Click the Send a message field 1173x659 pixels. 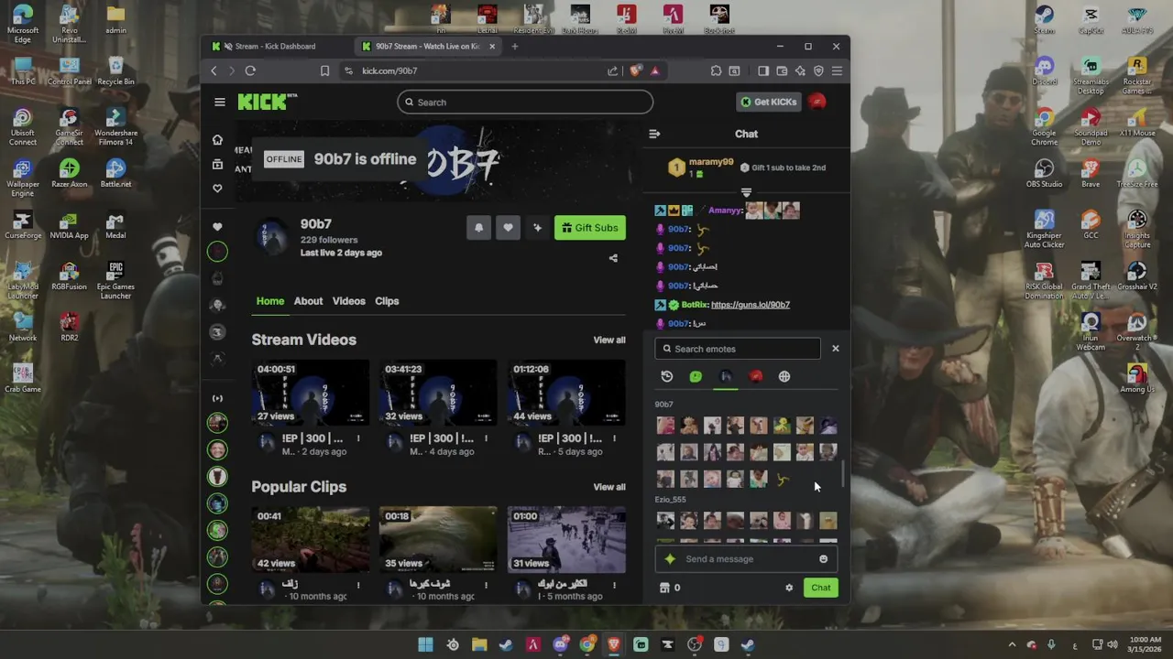[x=746, y=559]
